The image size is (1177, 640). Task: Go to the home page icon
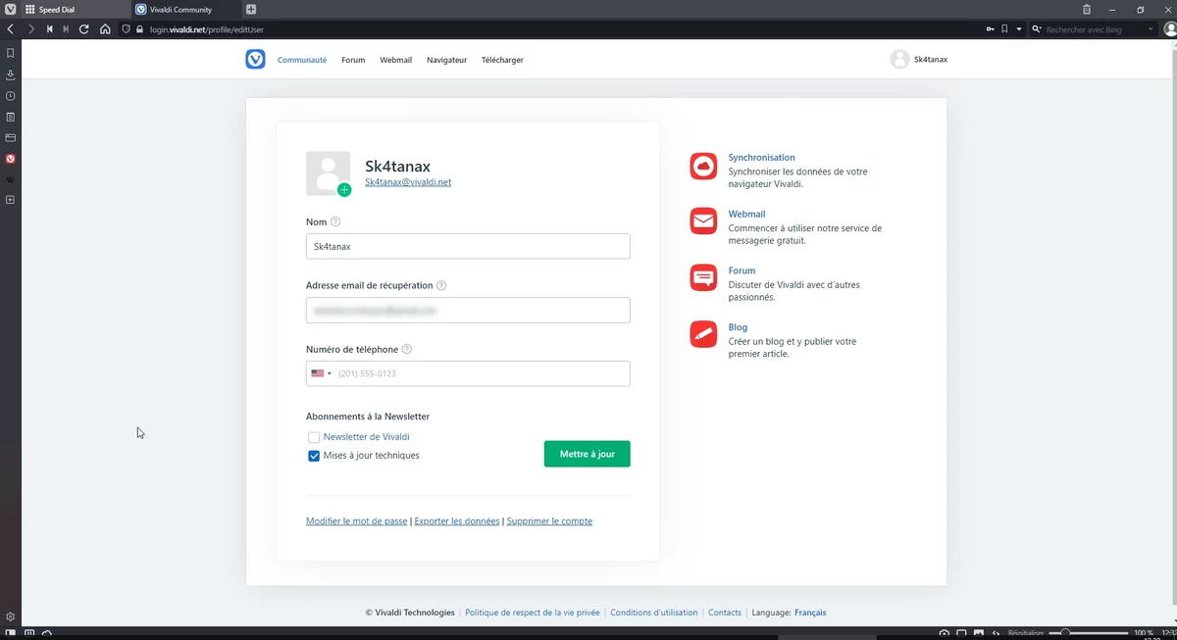105,29
